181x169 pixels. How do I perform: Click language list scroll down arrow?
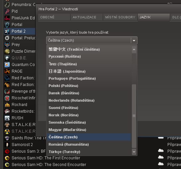pos(134,152)
